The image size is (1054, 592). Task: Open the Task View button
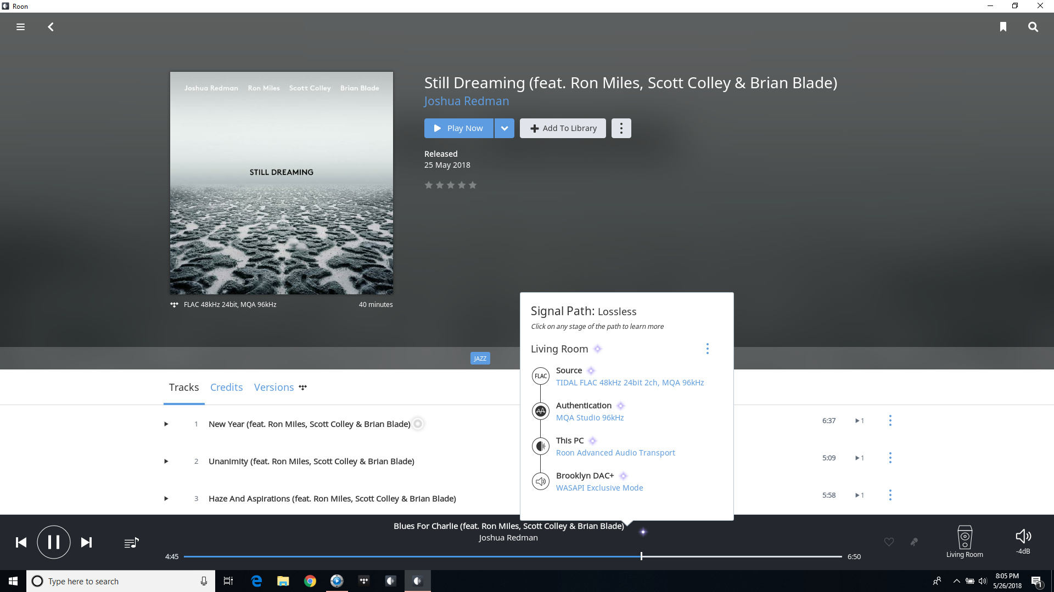coord(228,581)
